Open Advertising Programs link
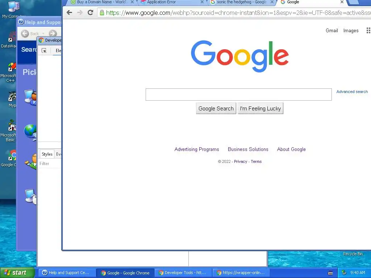This screenshot has width=371, height=278. tap(197, 149)
